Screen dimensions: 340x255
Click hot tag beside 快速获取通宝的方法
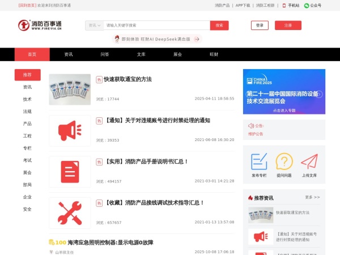coord(99,79)
